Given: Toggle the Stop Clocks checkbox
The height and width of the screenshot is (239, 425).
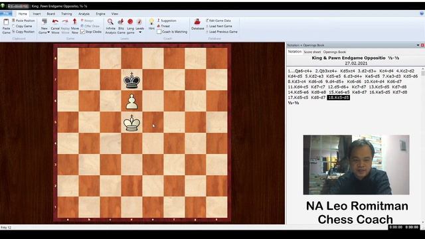Looking at the screenshot, I should tap(82, 32).
